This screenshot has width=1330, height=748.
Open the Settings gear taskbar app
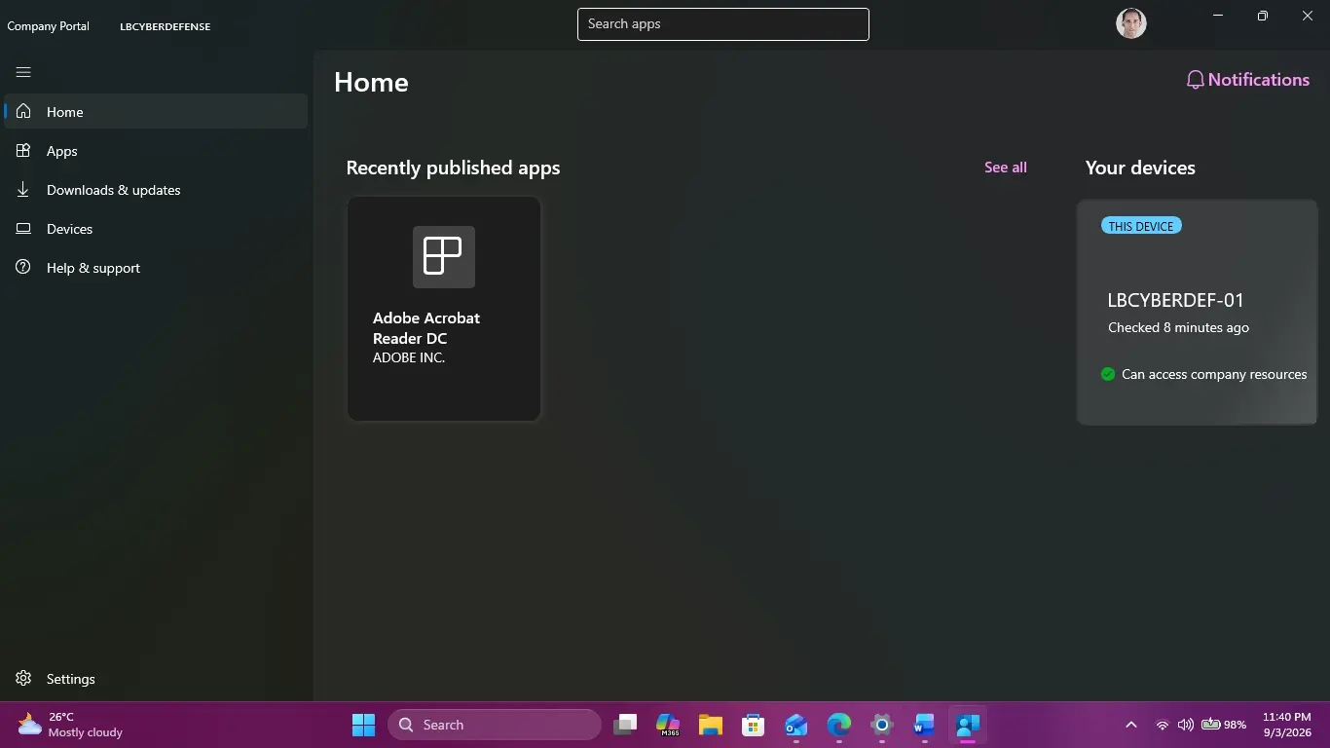(882, 725)
